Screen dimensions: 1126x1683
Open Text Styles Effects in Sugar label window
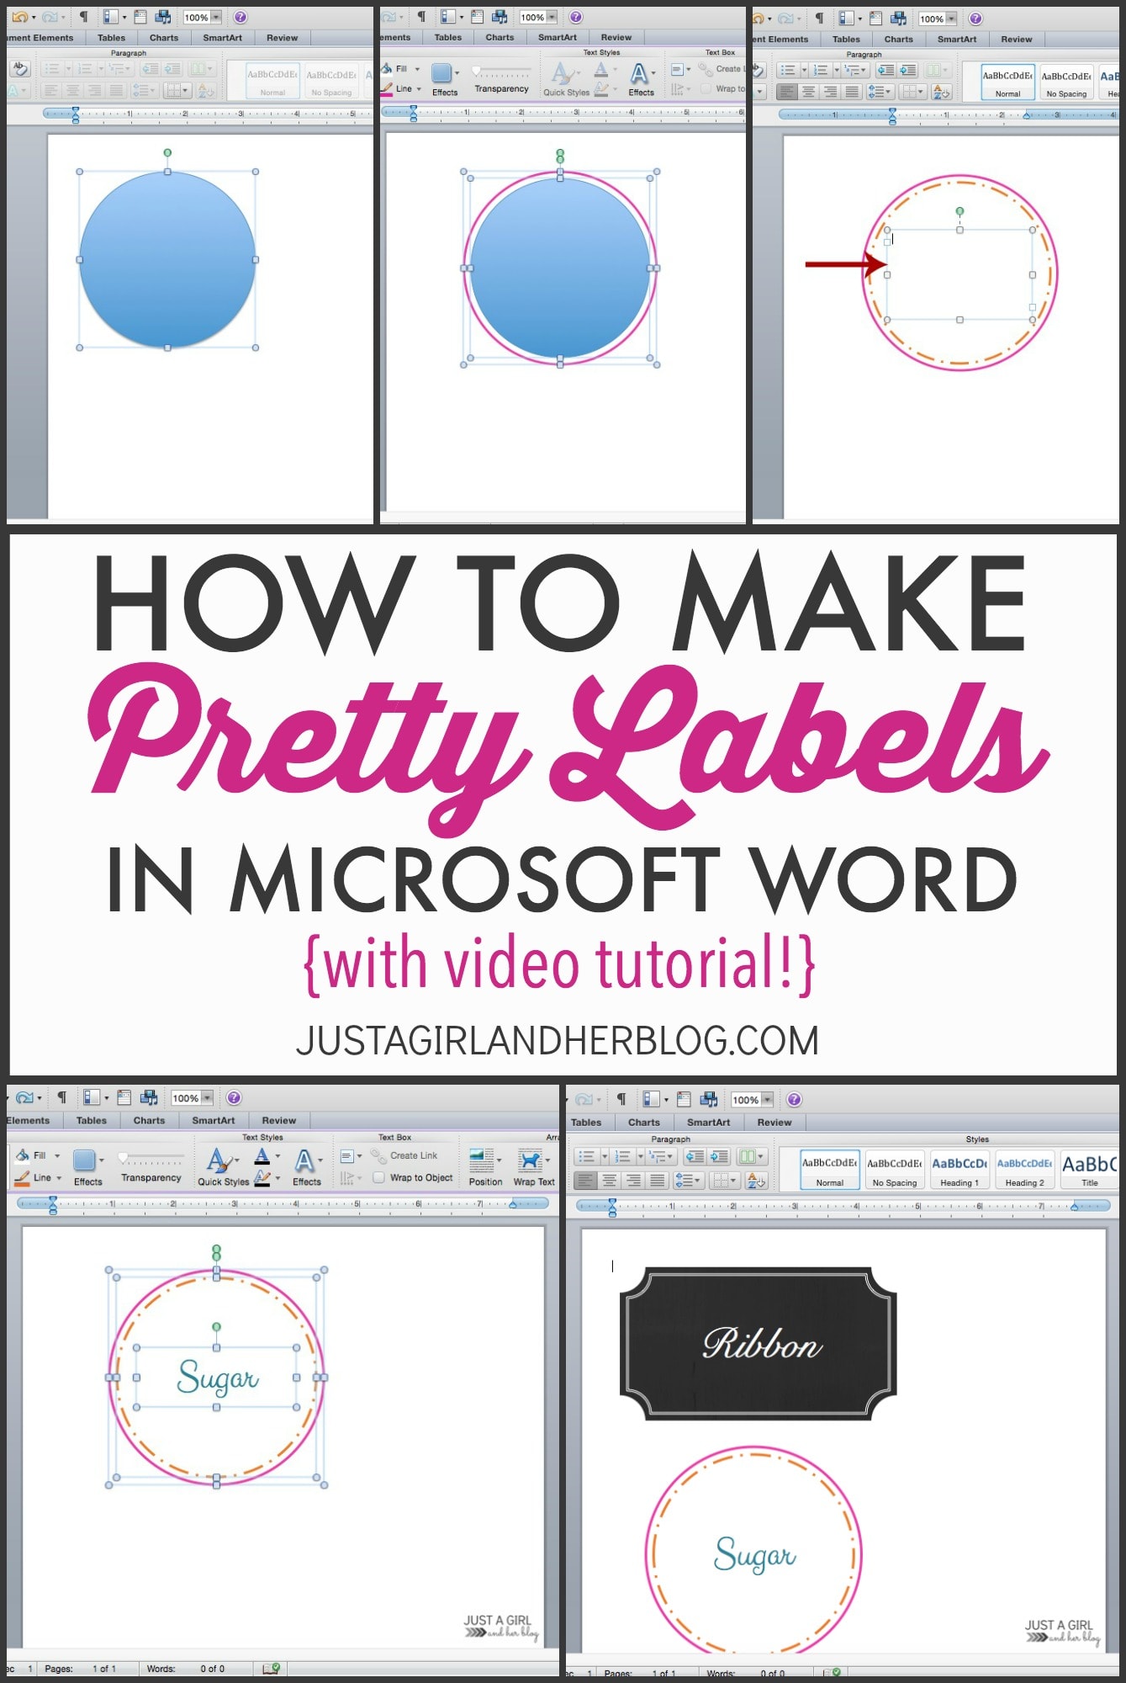click(306, 1168)
